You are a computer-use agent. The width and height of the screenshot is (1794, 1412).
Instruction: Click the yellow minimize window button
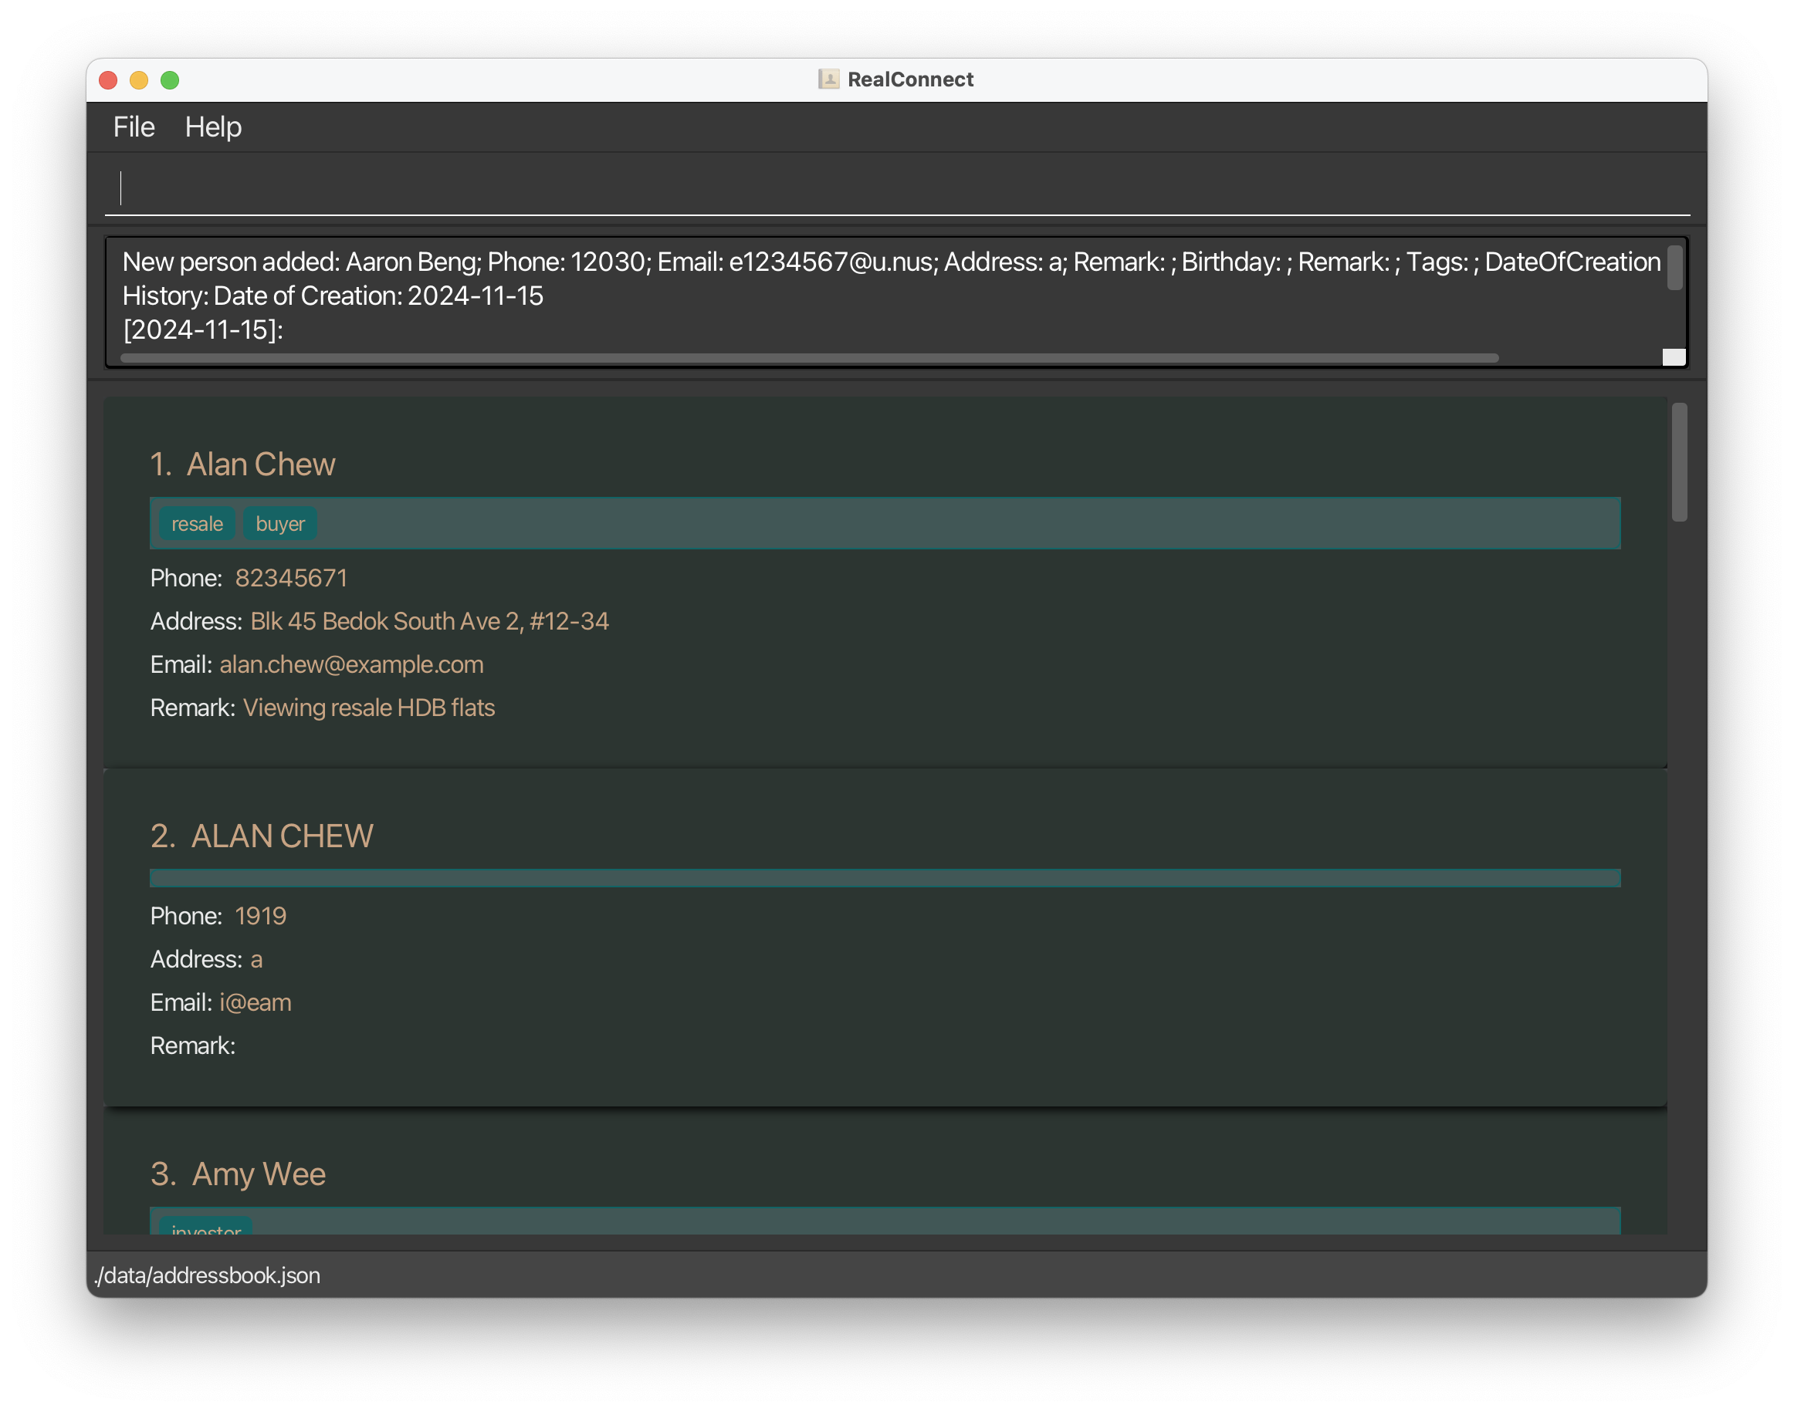click(139, 80)
